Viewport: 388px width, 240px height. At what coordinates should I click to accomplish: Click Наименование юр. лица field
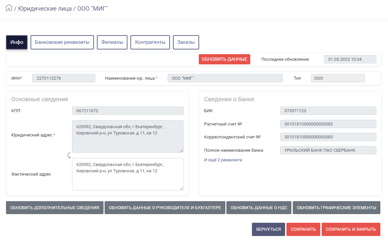[225, 78]
